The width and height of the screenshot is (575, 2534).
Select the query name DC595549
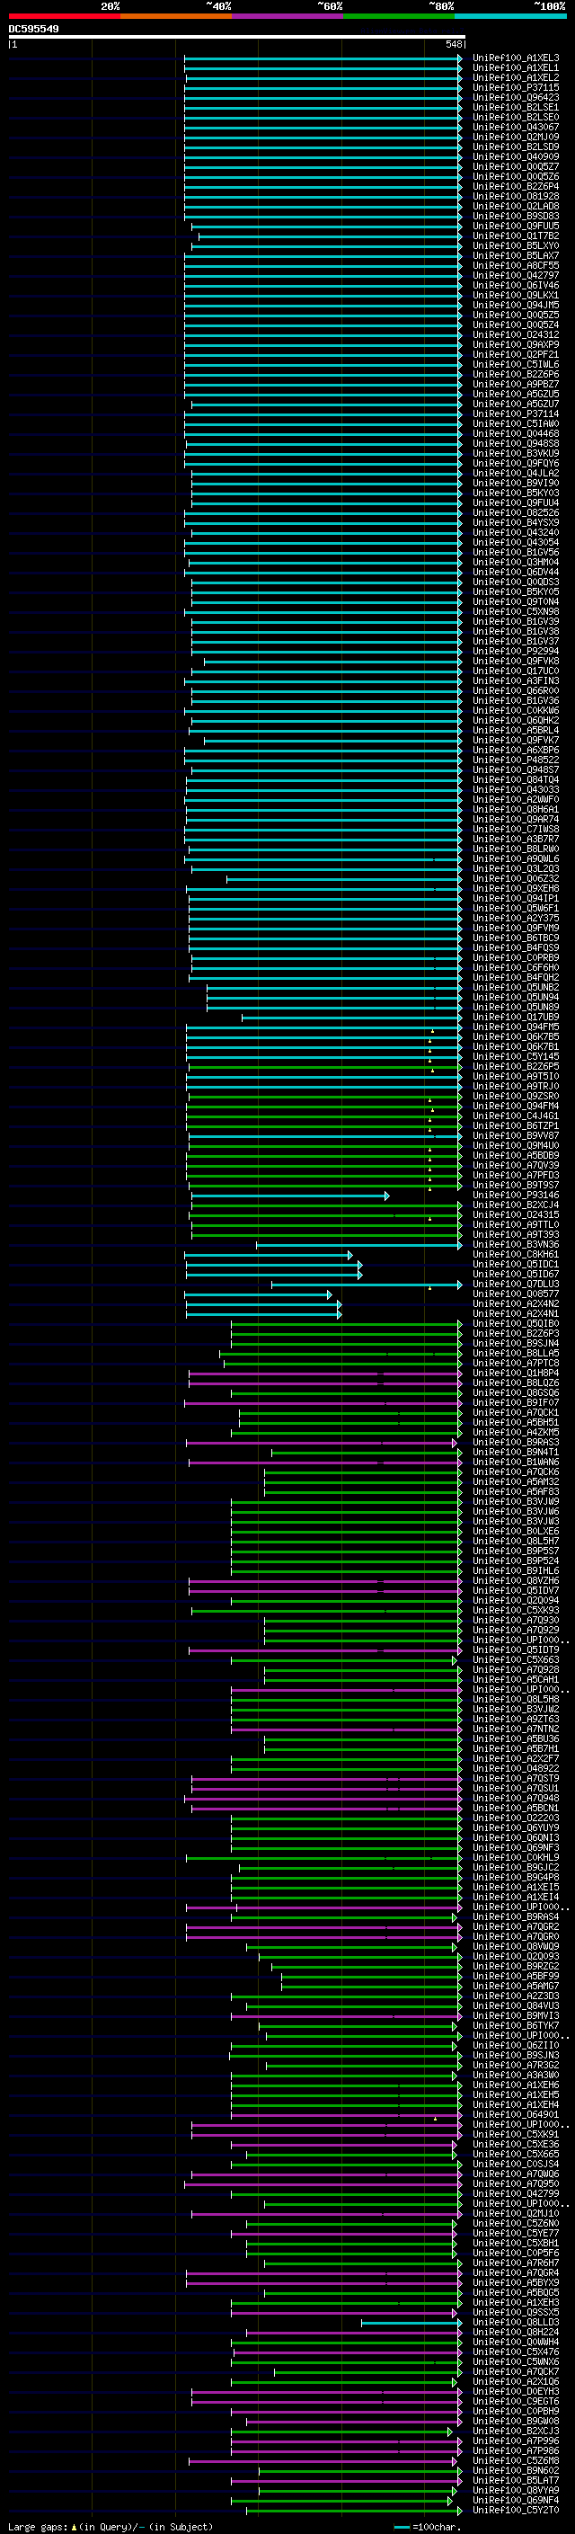point(33,29)
